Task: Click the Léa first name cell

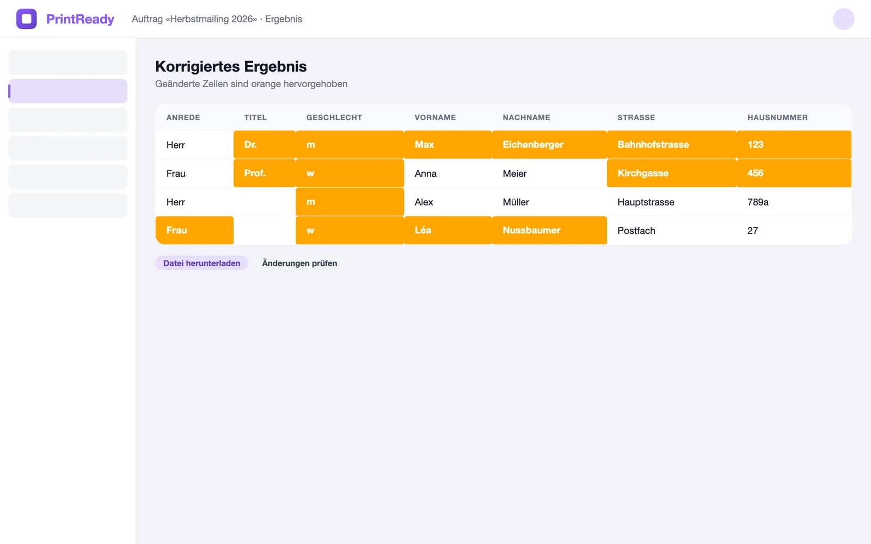Action: [448, 230]
